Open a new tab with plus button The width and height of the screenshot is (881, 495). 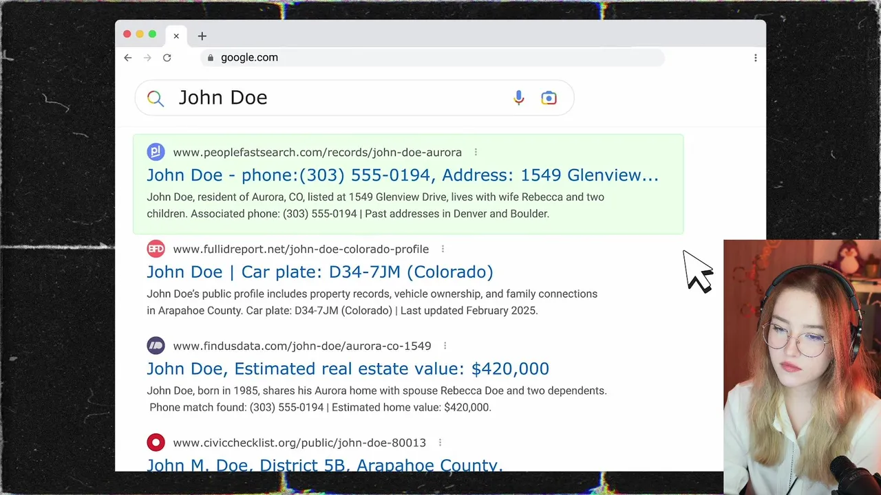click(x=202, y=36)
